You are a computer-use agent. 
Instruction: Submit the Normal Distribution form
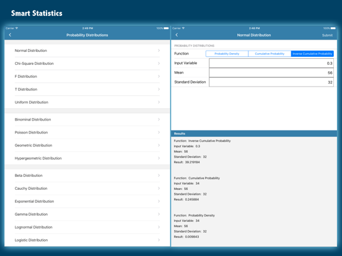(327, 35)
